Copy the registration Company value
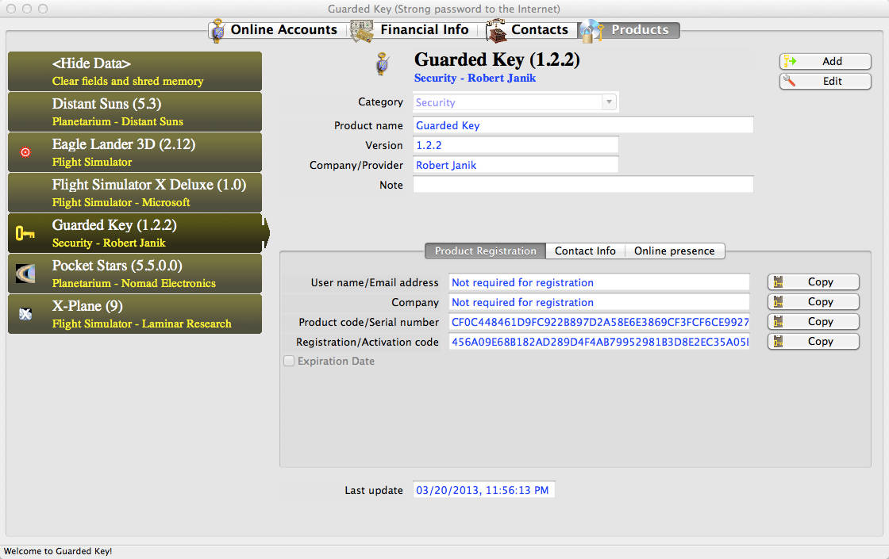 coord(813,302)
